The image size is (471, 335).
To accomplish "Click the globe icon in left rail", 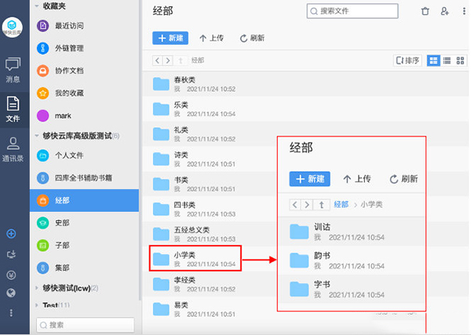I will click(x=11, y=293).
